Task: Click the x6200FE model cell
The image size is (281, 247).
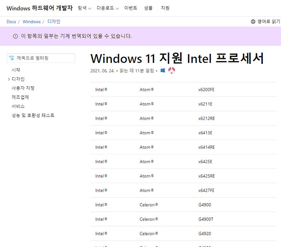Action: tap(206, 89)
